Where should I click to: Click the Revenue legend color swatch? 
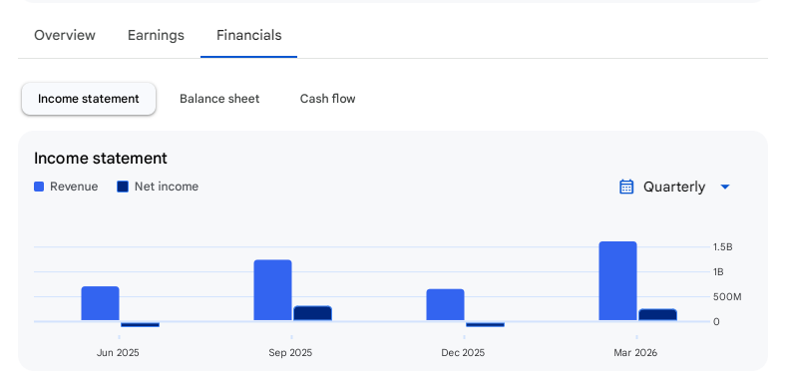[39, 187]
